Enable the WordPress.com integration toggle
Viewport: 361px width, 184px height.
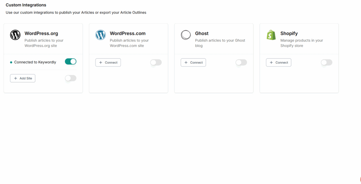click(x=156, y=62)
